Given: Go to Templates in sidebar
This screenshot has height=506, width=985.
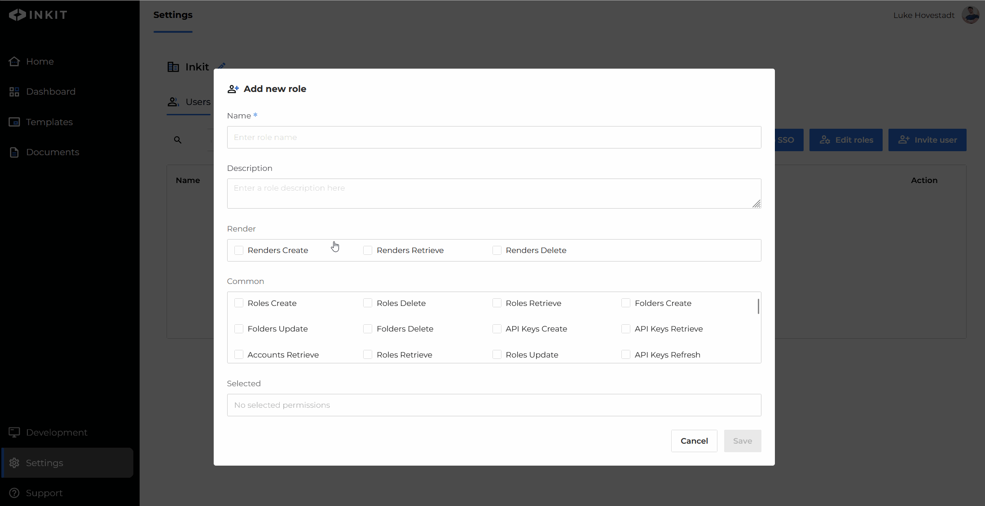Looking at the screenshot, I should coord(49,122).
